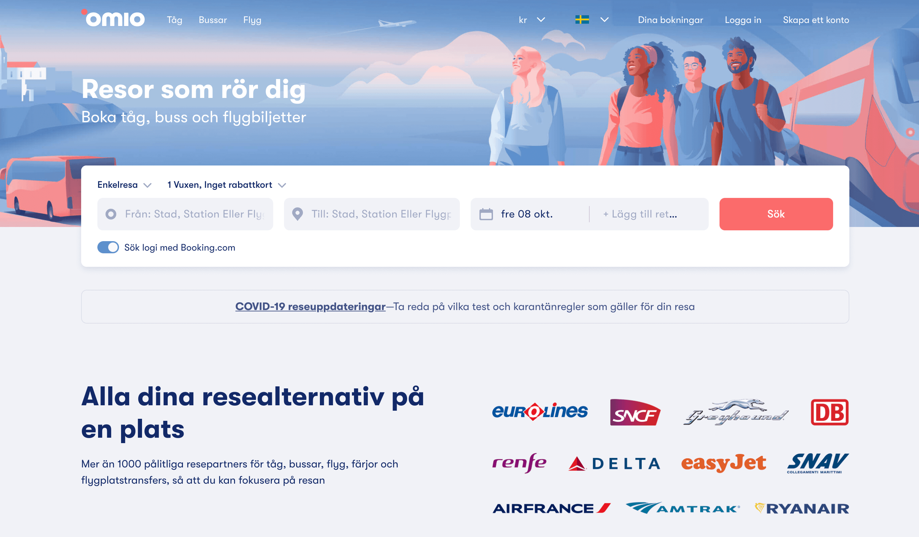Open the COVID-19 reseuppdateringar link

(x=310, y=307)
